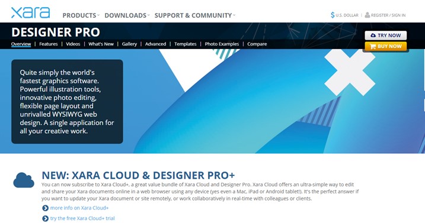Click the blue cloud icon
The width and height of the screenshot is (425, 223).
coord(24,180)
